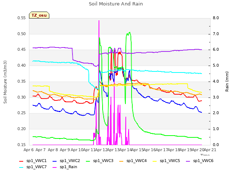The width and height of the screenshot is (232, 174).
Task: Click the 1.0 right rain axis value
Action: point(216,129)
